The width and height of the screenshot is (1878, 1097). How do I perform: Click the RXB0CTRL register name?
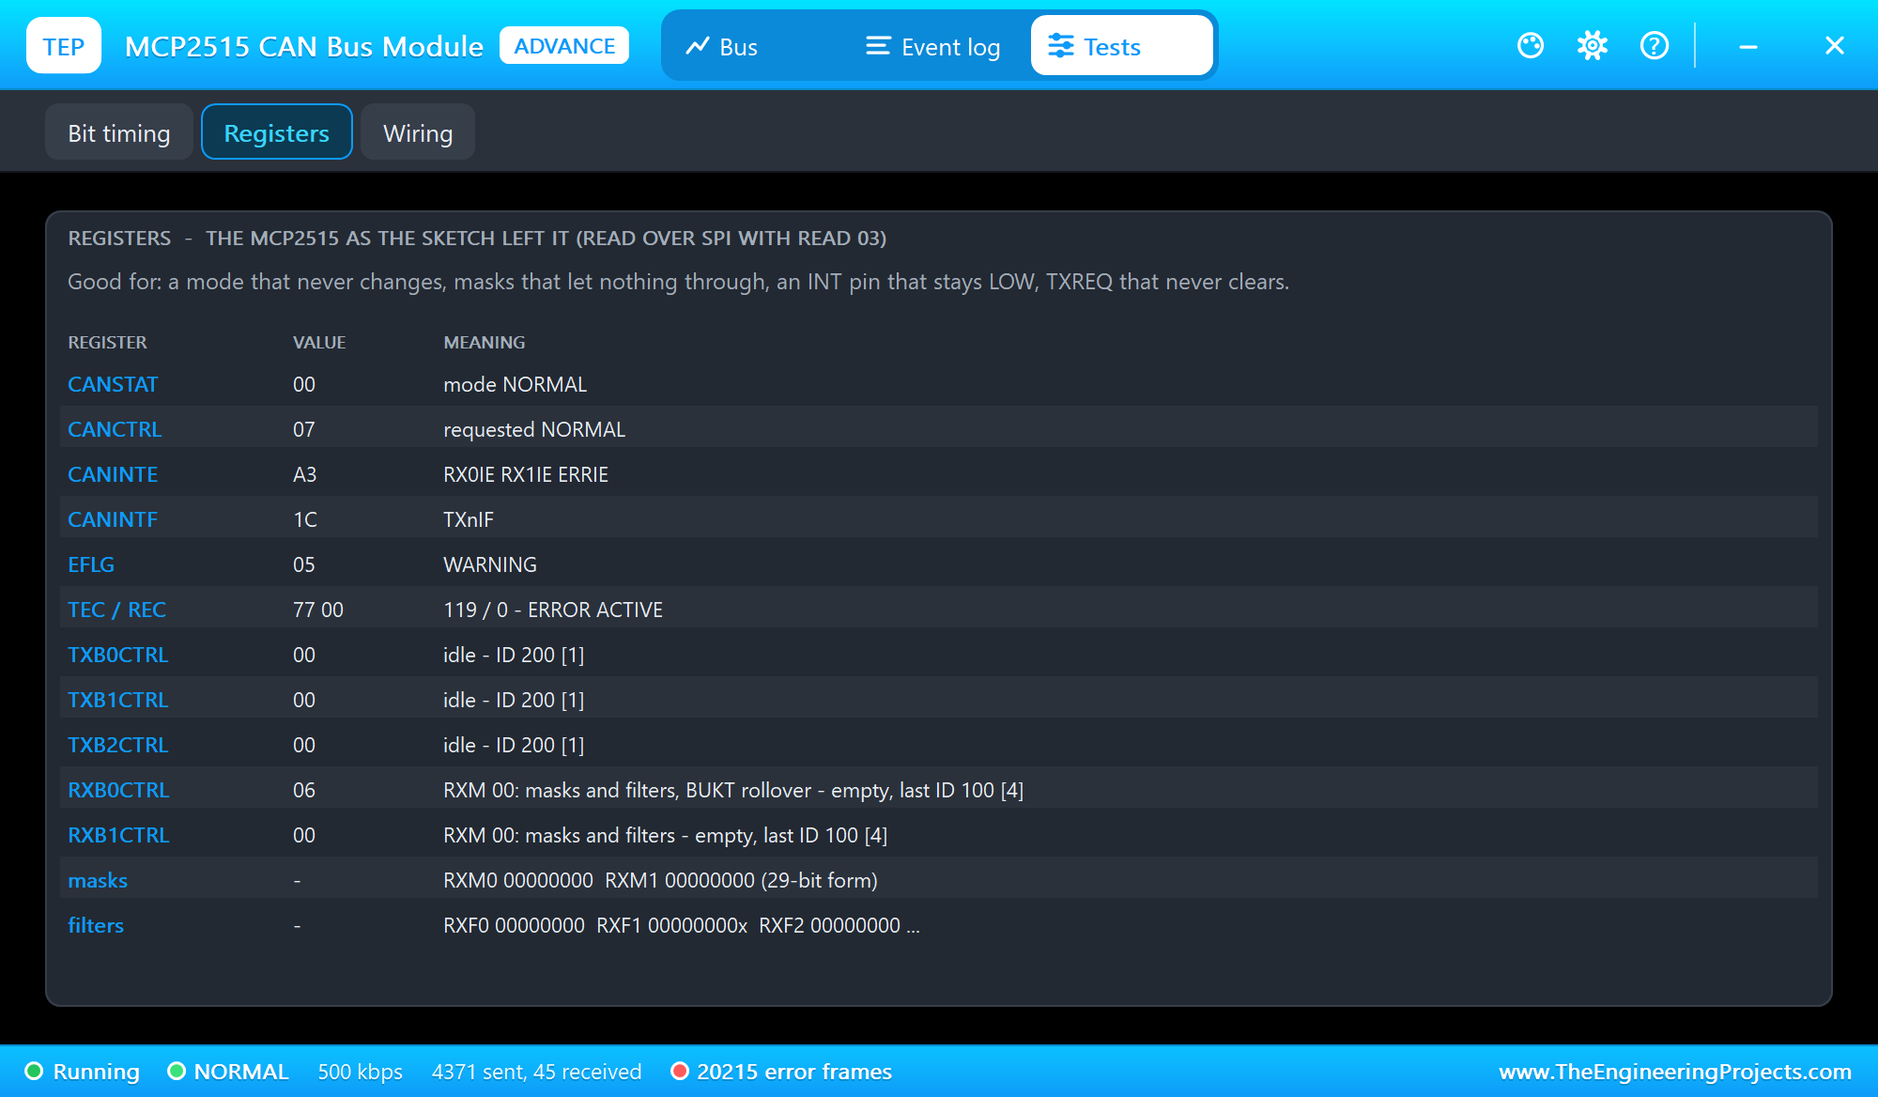click(x=118, y=790)
